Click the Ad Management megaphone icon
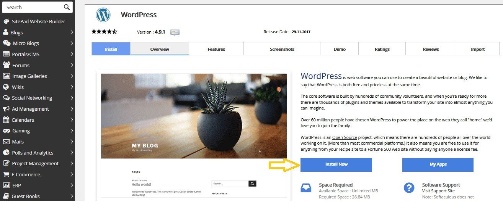This screenshot has width=503, height=216. click(6, 109)
